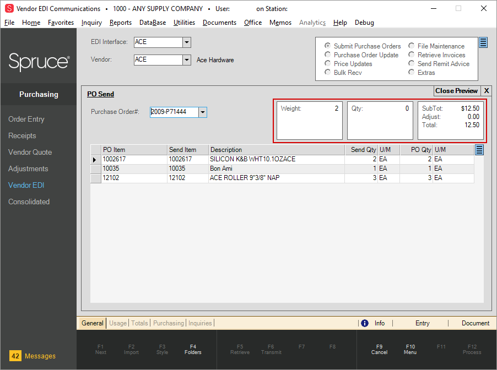Click the F6 Transmit function key
The width and height of the screenshot is (497, 370).
pyautogui.click(x=271, y=350)
